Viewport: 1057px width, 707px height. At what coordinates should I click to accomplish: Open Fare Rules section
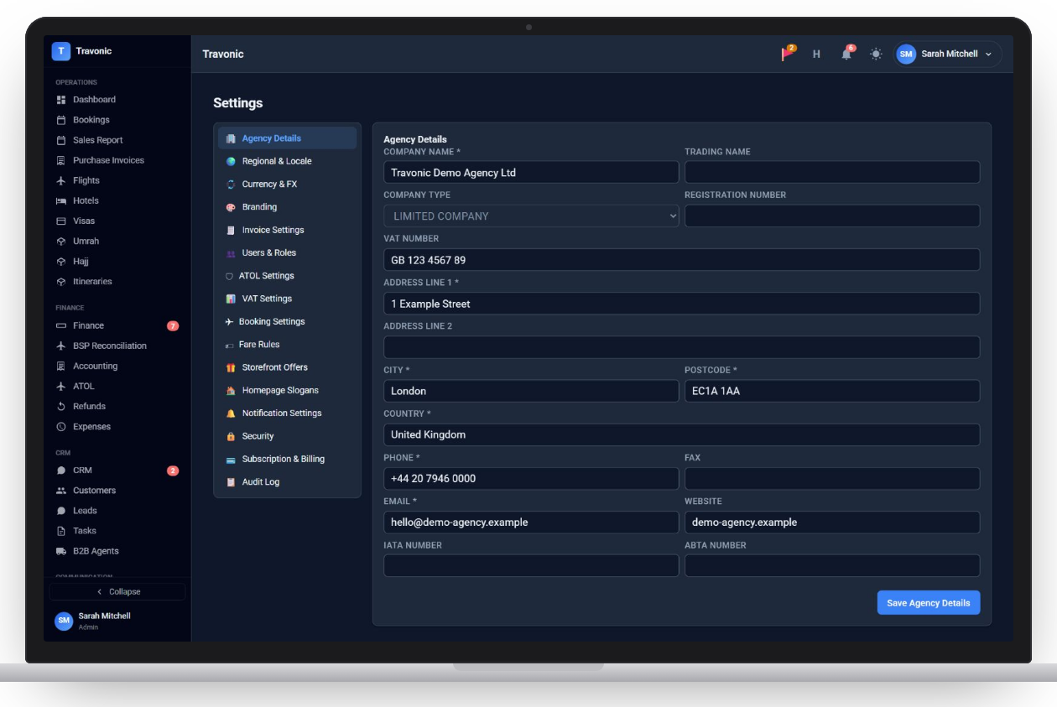(288, 345)
